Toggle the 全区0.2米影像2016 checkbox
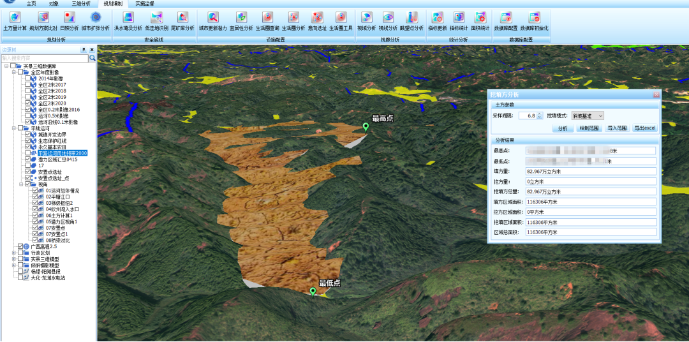Screen dimensions: 689x342 click(x=27, y=110)
